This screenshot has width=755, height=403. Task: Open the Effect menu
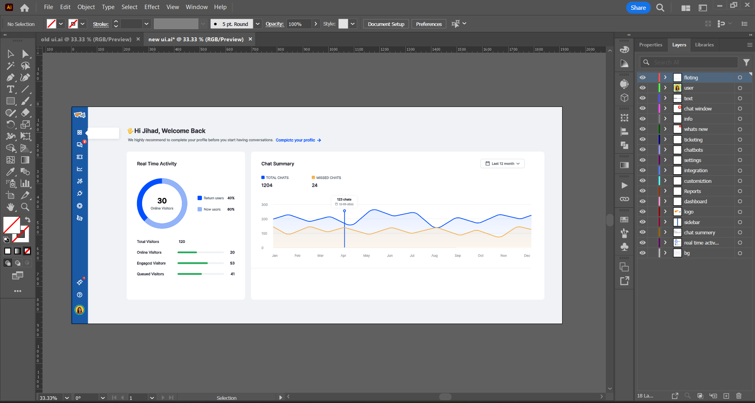tap(152, 7)
